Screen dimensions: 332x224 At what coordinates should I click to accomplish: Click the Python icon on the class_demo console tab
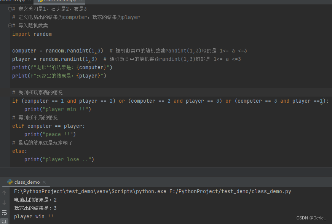coord(10,182)
